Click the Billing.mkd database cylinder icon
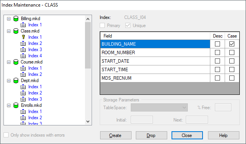This screenshot has height=144, width=246. tap(16, 19)
